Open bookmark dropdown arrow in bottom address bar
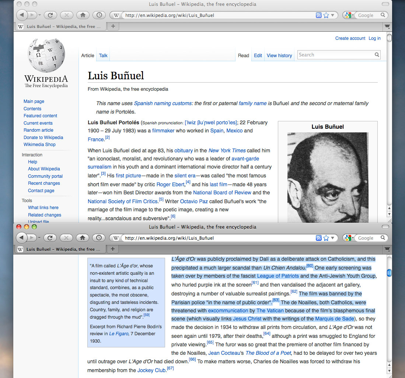The width and height of the screenshot is (405, 378). coord(333,238)
